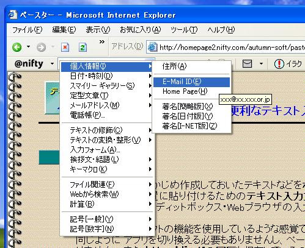305x248 pixels.
Task: Click the Stop loading icon
Action: (65, 48)
